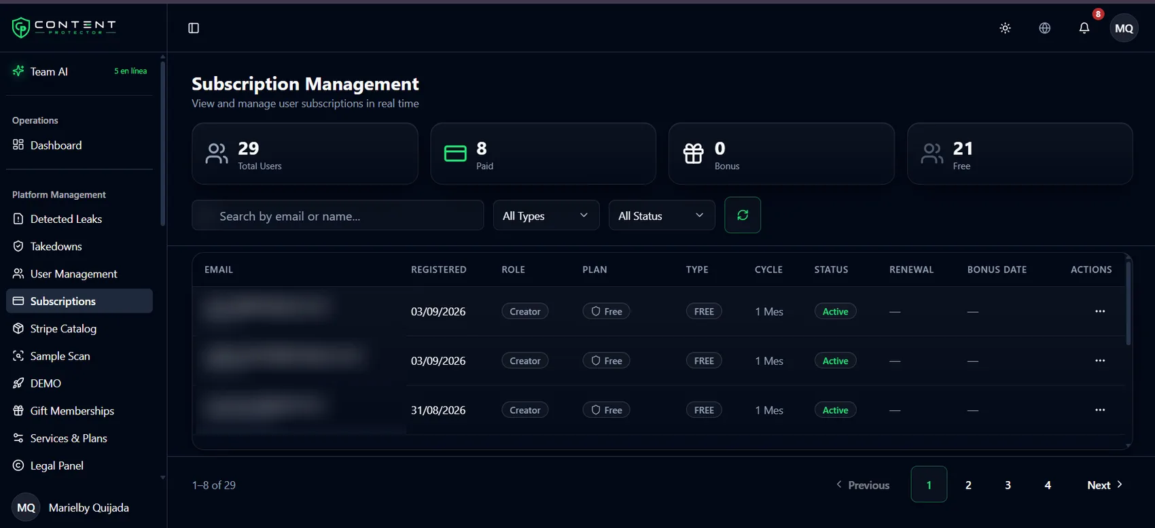The image size is (1155, 528).
Task: Click the Active badge in 31/08/2026 row
Action: point(835,410)
